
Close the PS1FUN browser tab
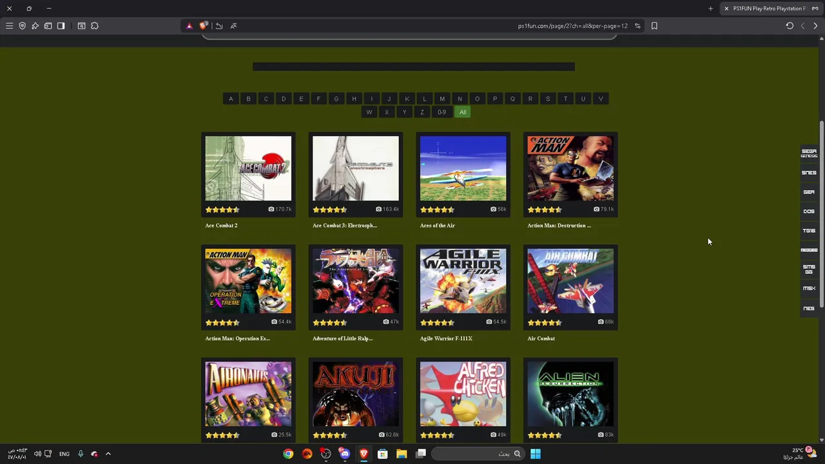point(726,8)
